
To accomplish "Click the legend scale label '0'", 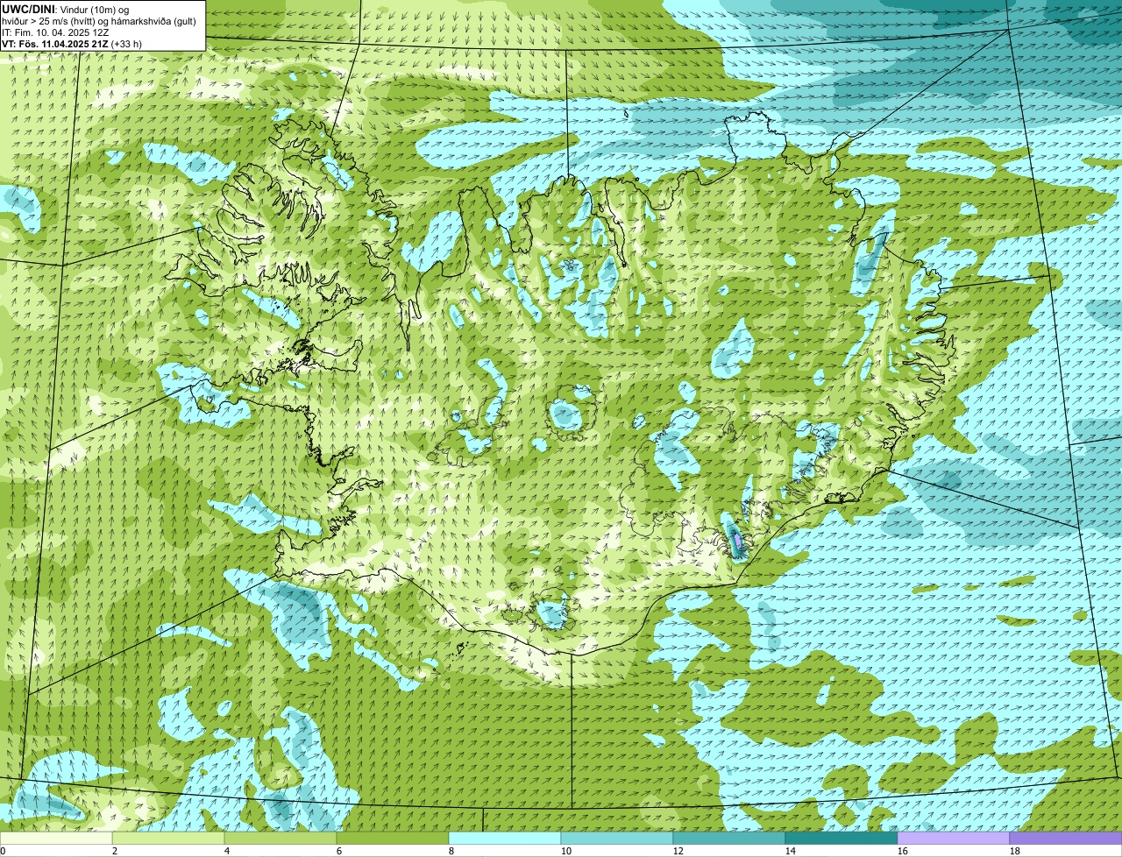I will click(x=3, y=851).
